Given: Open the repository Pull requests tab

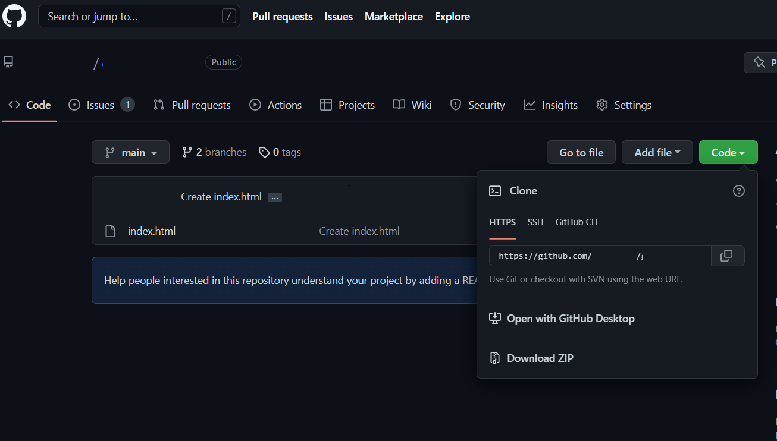Looking at the screenshot, I should click(192, 105).
